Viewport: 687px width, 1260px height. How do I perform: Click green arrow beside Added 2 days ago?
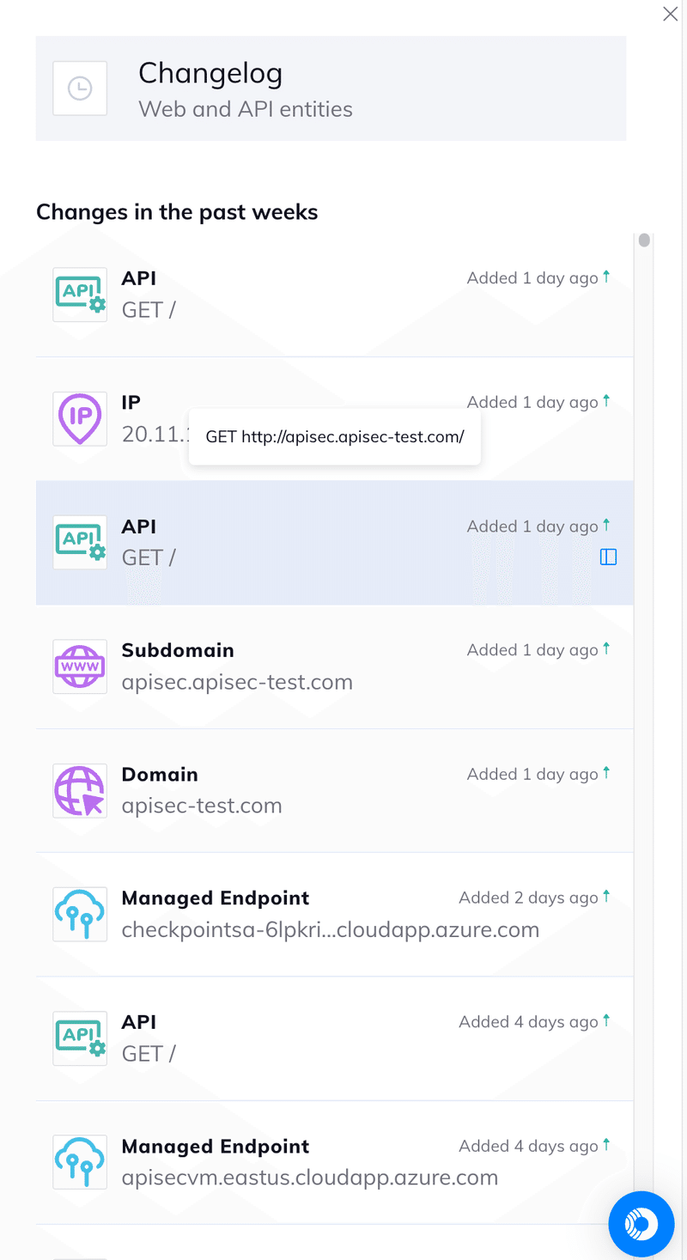(x=606, y=896)
